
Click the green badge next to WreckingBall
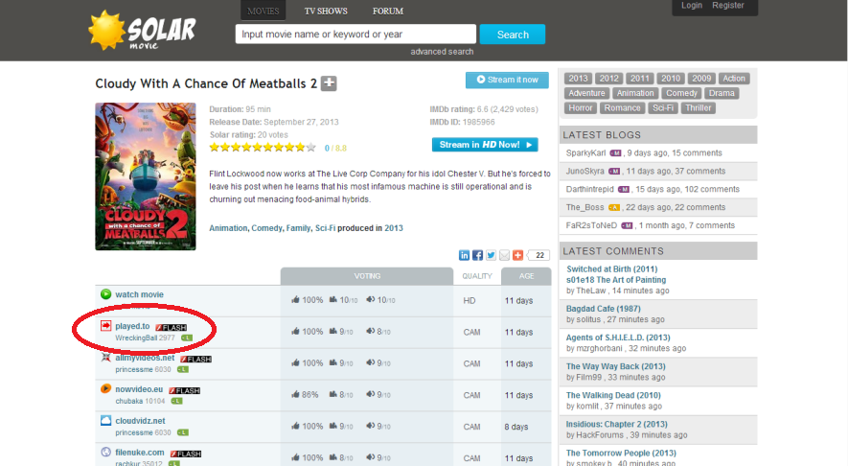(187, 338)
